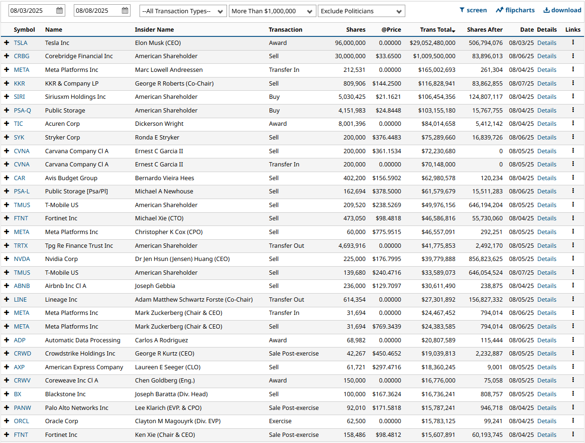Open the three-dot links menu for Michael Xie Fortinet row

[573, 218]
